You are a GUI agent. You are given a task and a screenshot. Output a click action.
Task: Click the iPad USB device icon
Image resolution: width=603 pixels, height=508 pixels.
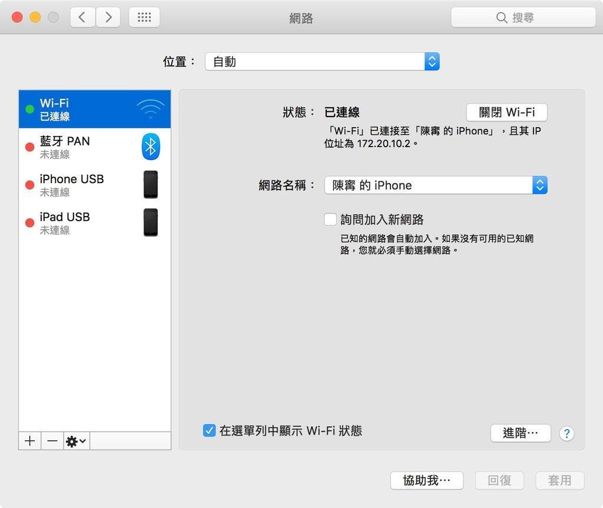point(151,223)
